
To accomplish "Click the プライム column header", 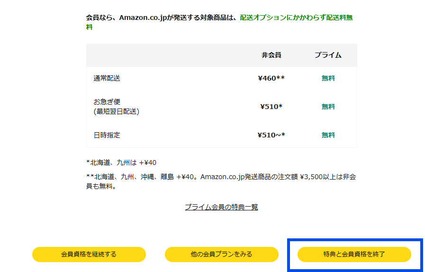I will (x=328, y=55).
